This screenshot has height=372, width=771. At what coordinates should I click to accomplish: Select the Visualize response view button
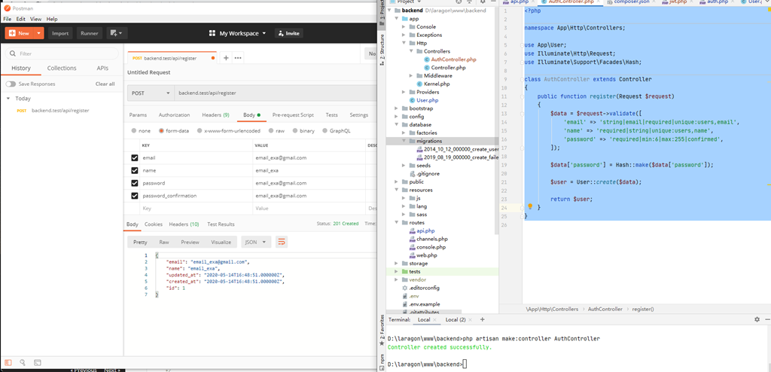221,242
